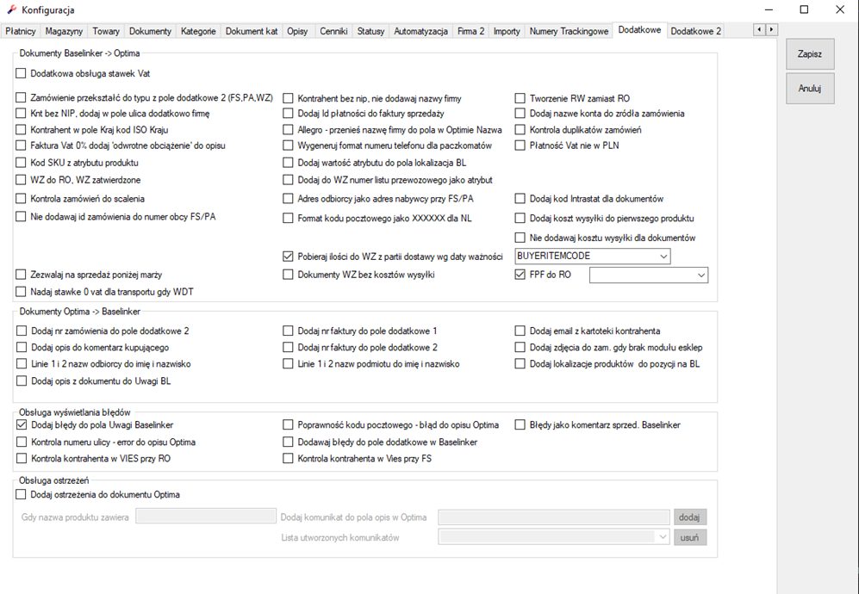Enable Nie dodawaj kosztu wysyłki dla dokumentów
The image size is (859, 594).
(x=520, y=238)
